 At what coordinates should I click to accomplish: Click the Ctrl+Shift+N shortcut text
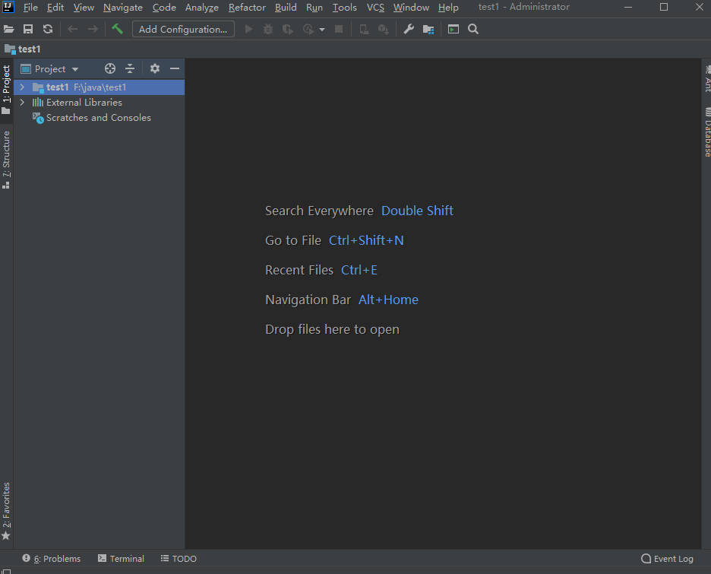click(x=366, y=240)
